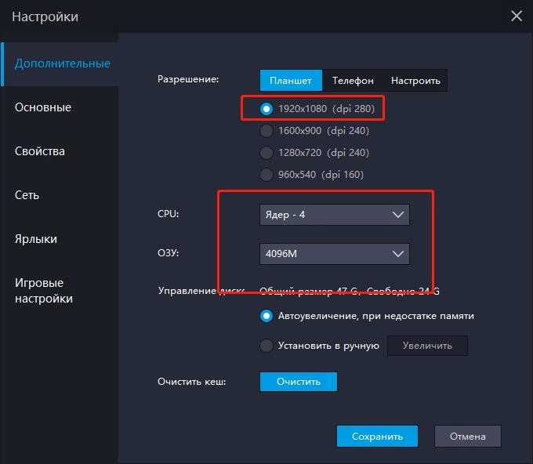Select the Установить в ручную option

267,346
